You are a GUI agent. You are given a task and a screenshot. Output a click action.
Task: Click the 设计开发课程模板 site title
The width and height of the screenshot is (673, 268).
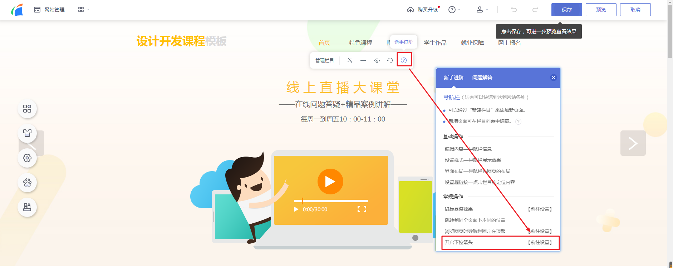(x=182, y=41)
